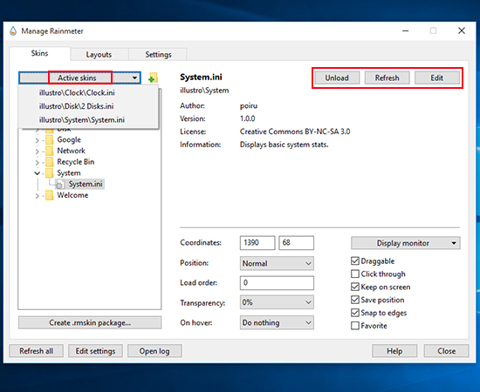The image size is (480, 392).
Task: Click the Welcome folder icon
Action: click(49, 195)
